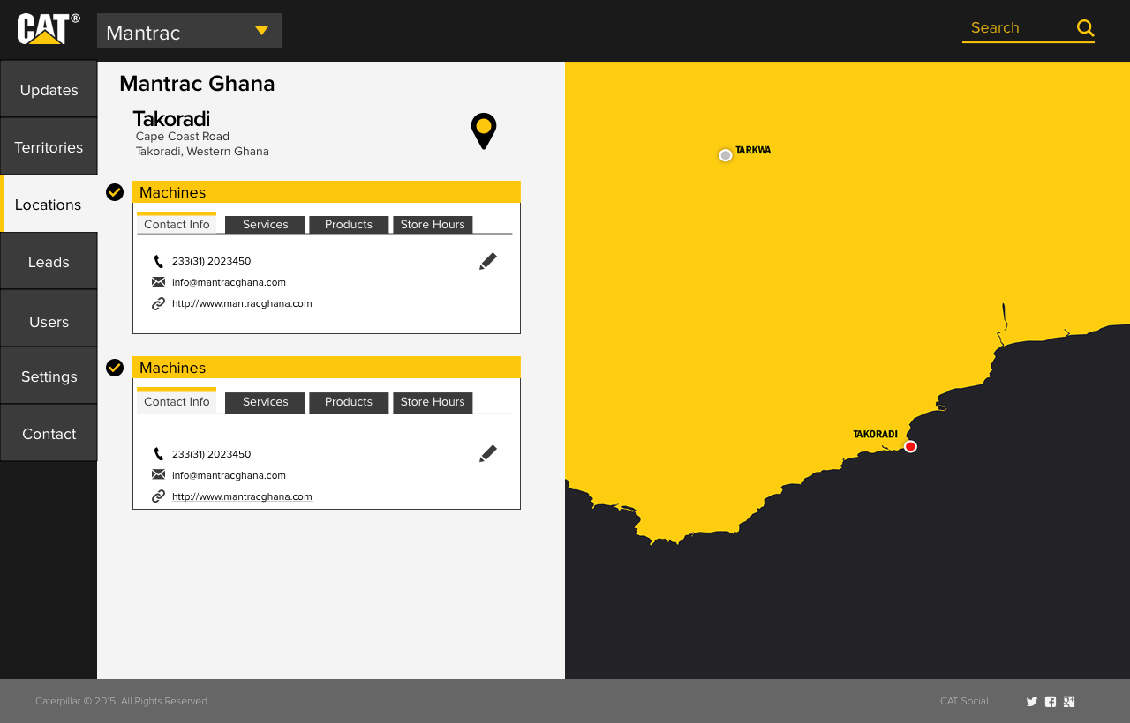Click Cape Coast Road address line
The image size is (1130, 723).
[x=183, y=137]
